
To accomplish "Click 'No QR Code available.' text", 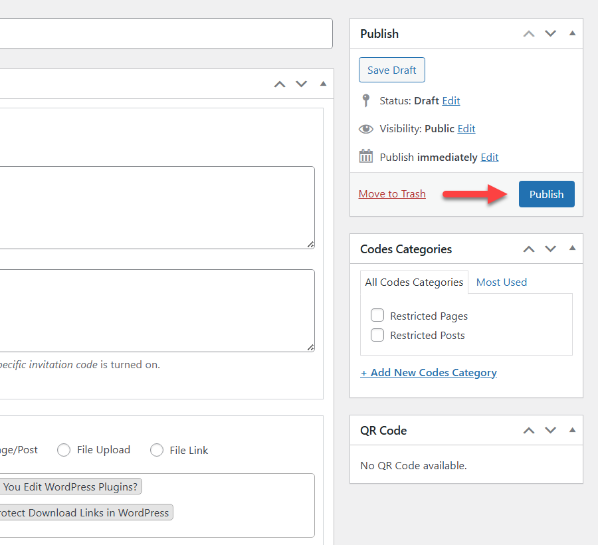I will coord(413,466).
